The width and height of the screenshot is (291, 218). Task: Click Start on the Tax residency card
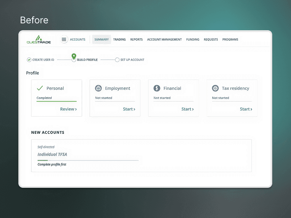246,109
